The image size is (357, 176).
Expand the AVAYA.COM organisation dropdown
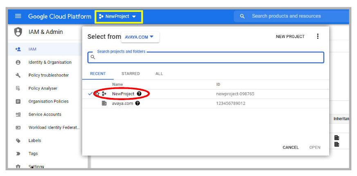pyautogui.click(x=140, y=37)
